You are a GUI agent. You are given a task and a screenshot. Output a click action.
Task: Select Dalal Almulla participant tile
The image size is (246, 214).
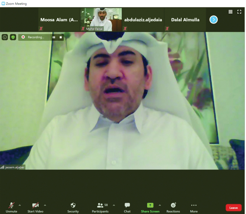pos(185,20)
